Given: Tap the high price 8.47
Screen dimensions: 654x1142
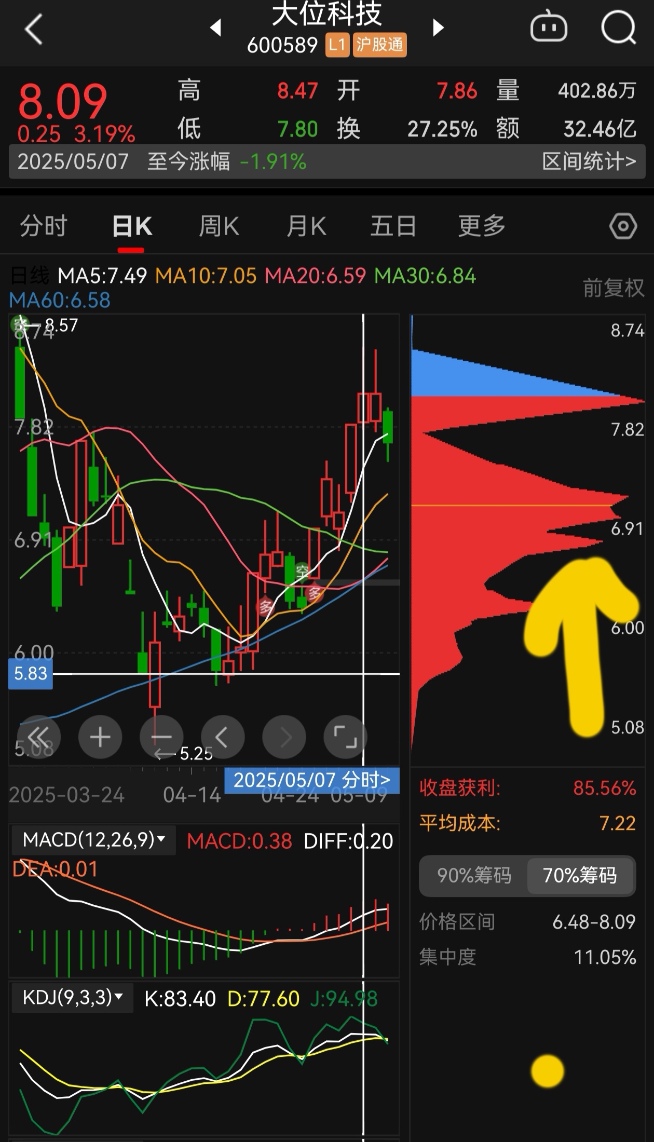Looking at the screenshot, I should (x=297, y=91).
